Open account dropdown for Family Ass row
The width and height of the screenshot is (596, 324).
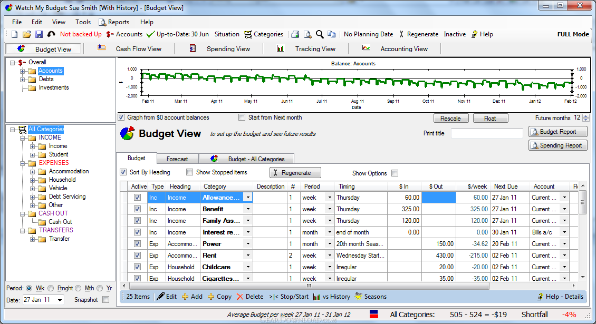click(x=564, y=221)
